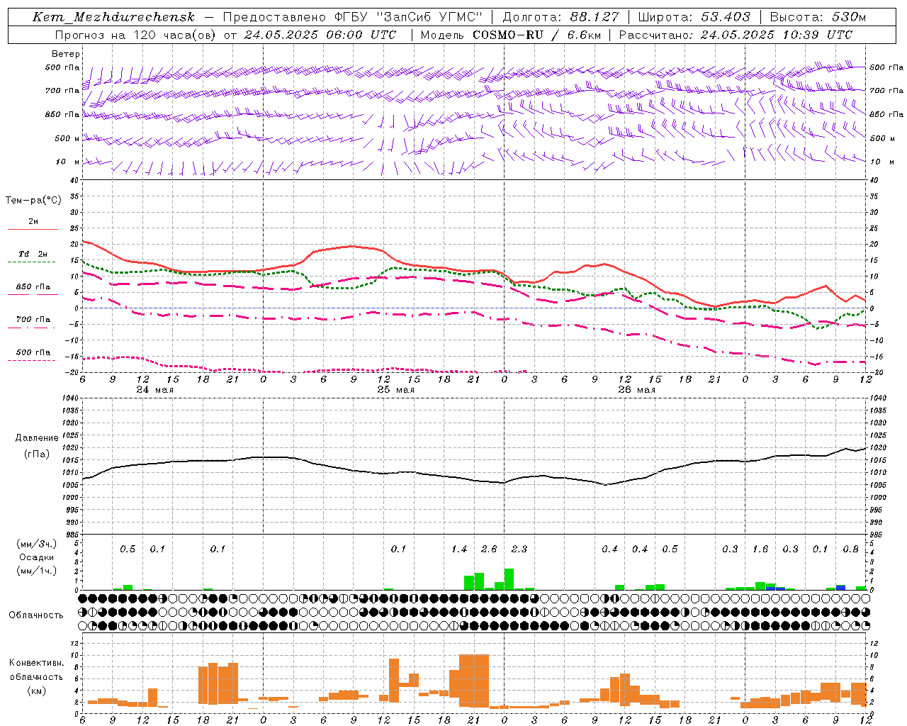The image size is (907, 726).
Task: Click the Ветер wind panel label
Action: click(66, 54)
